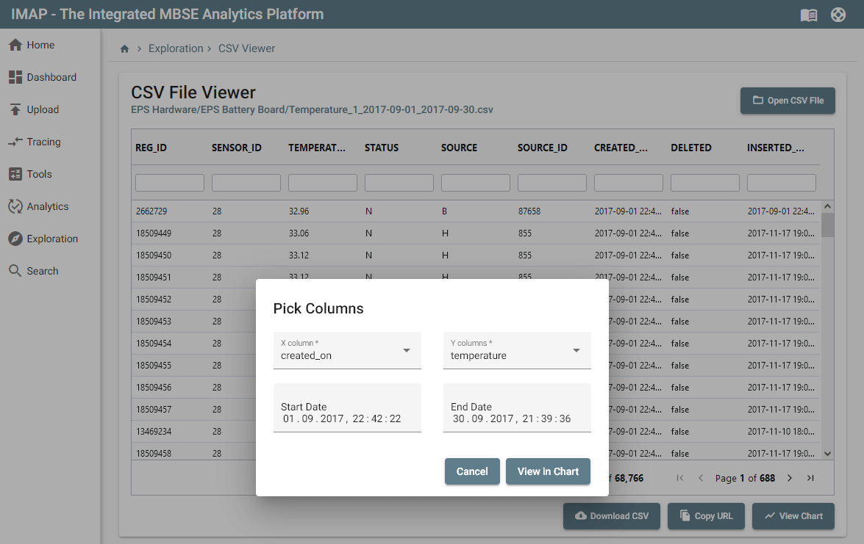Sort by the STATUS column header
The width and height of the screenshot is (864, 544).
click(x=382, y=148)
